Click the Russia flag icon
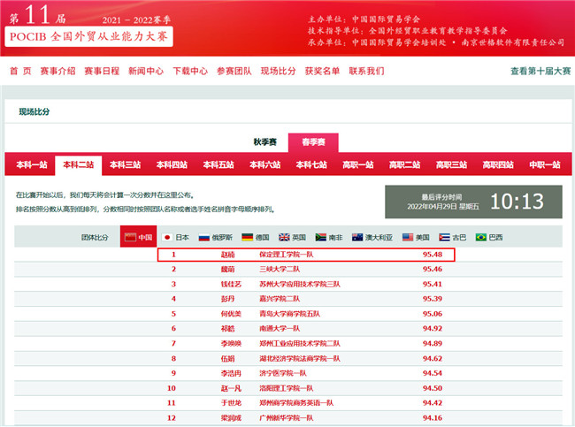The image size is (575, 427). [203, 237]
